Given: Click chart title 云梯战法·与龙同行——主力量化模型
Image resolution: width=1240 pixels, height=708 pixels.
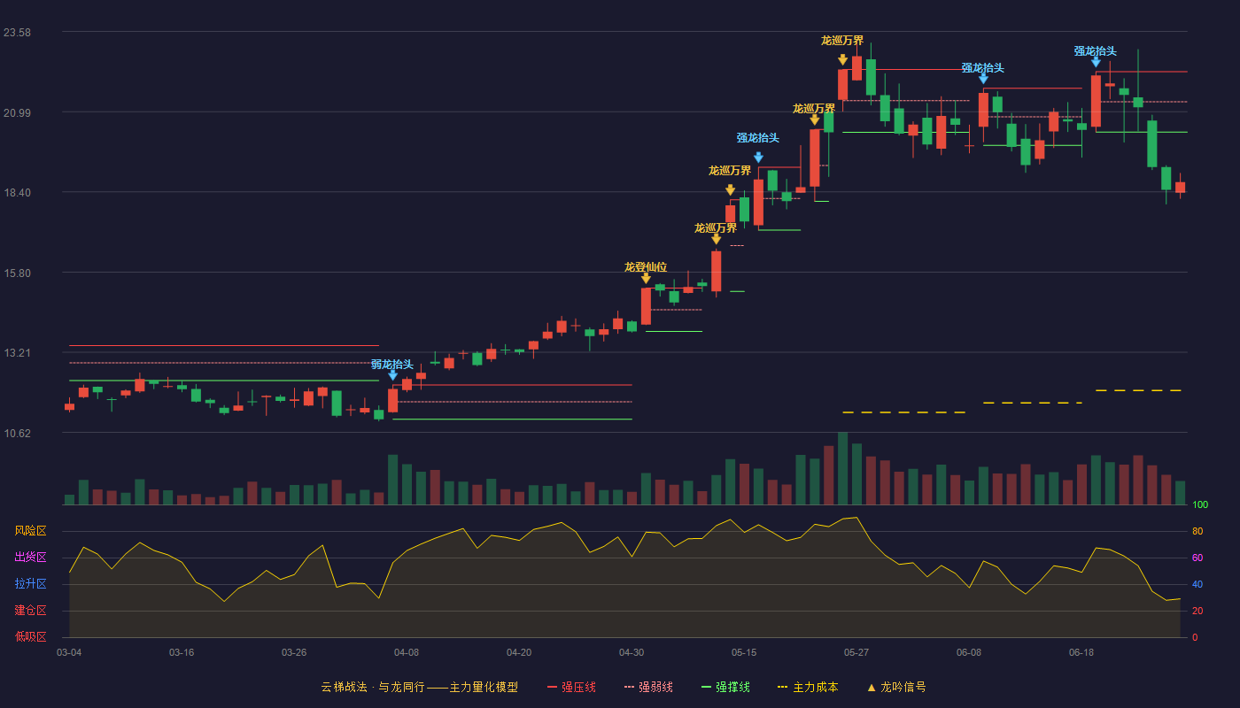Looking at the screenshot, I should pyautogui.click(x=420, y=687).
